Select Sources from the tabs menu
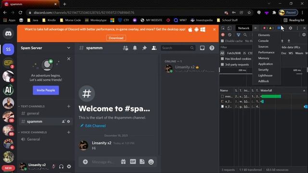The image size is (308, 173). tap(263, 47)
